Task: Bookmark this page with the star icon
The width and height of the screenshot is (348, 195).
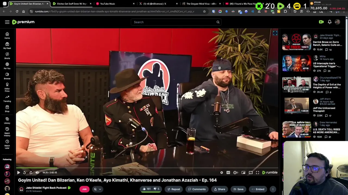Action: point(204,11)
